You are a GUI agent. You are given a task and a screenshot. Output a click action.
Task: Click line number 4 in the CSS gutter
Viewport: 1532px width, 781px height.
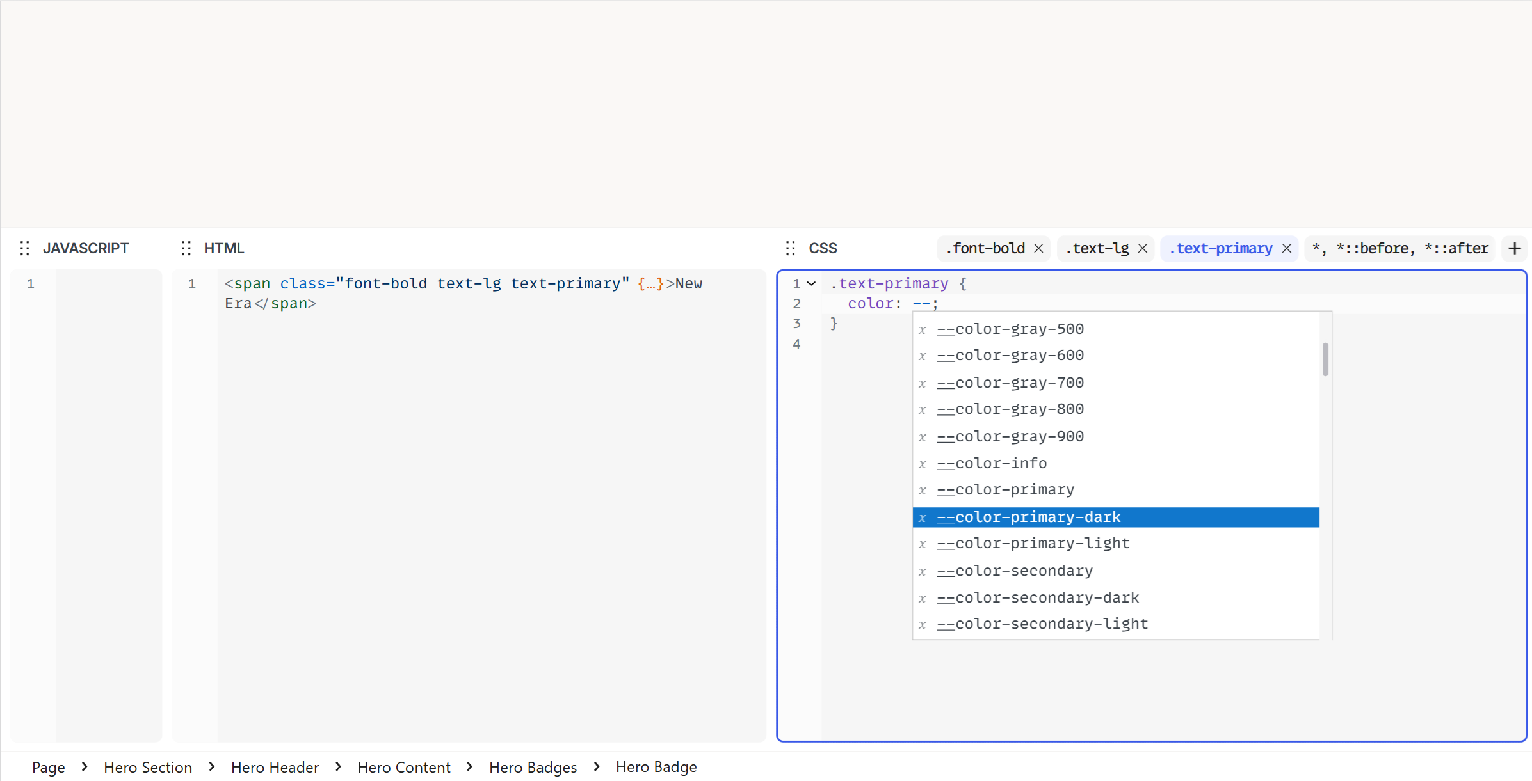coord(796,343)
